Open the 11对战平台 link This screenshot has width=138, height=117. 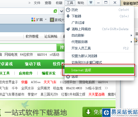pos(68,82)
